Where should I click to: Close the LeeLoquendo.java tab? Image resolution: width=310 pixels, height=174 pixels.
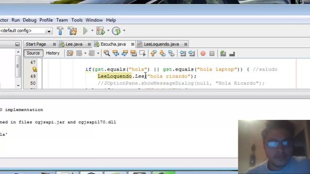(x=186, y=44)
